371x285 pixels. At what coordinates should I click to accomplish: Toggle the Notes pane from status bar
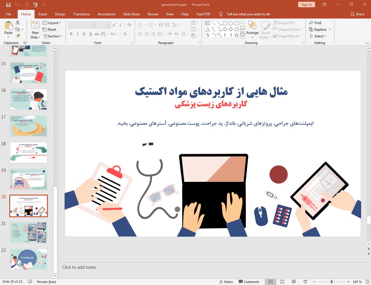pyautogui.click(x=226, y=282)
